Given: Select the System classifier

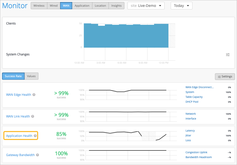Looking at the screenshot, I should (190, 92).
